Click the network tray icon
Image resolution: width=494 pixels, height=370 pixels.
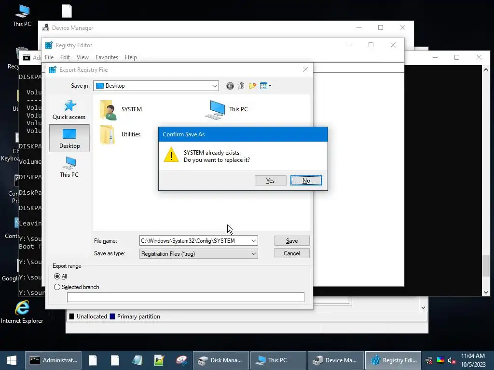429,360
